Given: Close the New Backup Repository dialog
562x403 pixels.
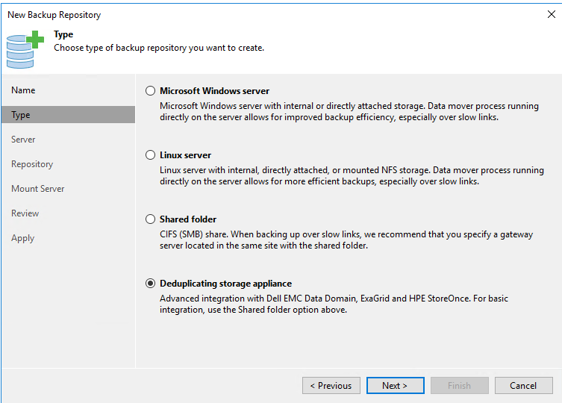Looking at the screenshot, I should click(552, 14).
